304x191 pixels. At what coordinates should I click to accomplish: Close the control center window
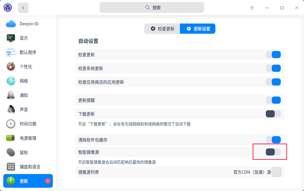click(297, 7)
